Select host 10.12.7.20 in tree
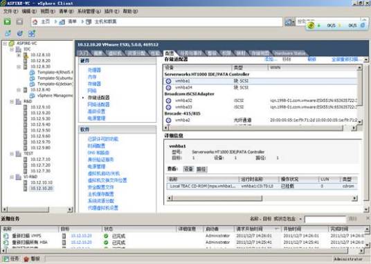Image resolution: width=371 pixels, height=264 pixels. pos(40,166)
